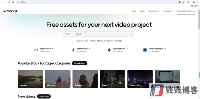Viewport: 200px width, 99px height.
Task: Expand the Templates menu
Action: (168, 11)
